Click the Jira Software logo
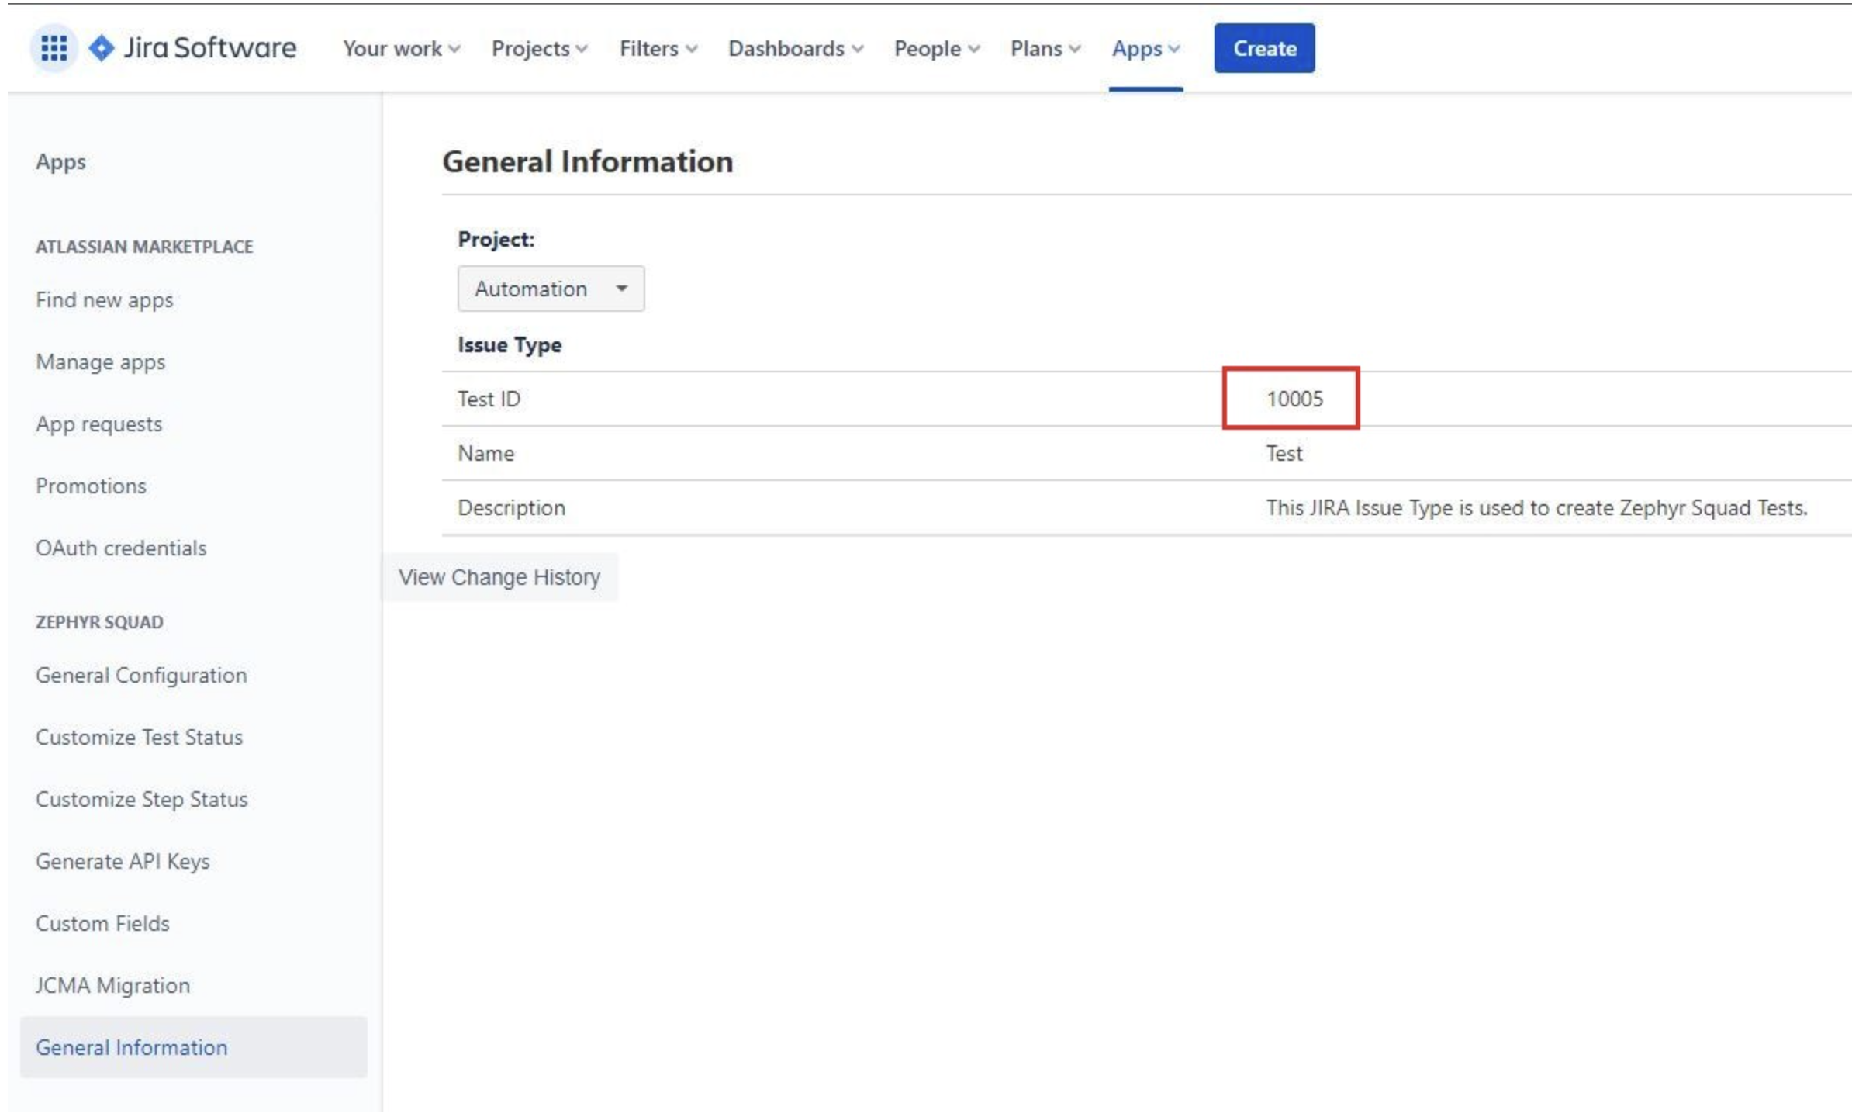Viewport: 1852px width, 1117px height. point(192,48)
